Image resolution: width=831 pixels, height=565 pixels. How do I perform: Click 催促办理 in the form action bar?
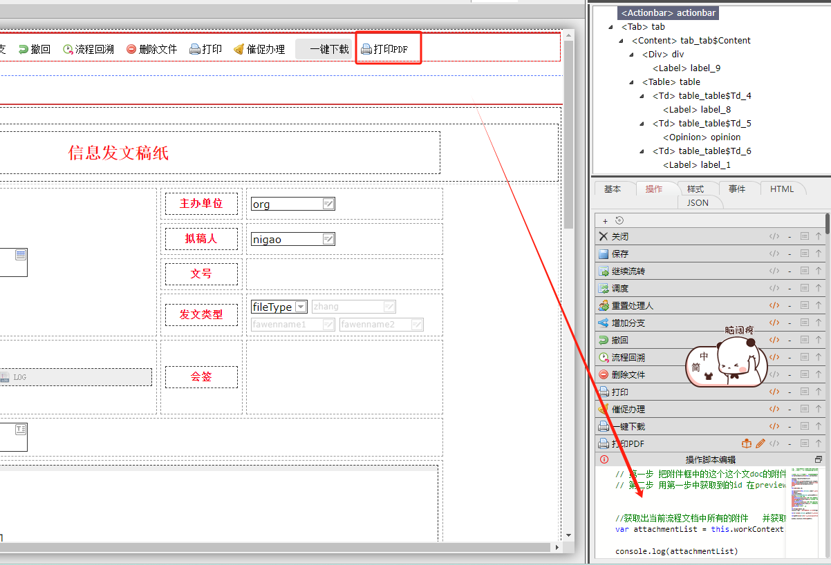(259, 49)
